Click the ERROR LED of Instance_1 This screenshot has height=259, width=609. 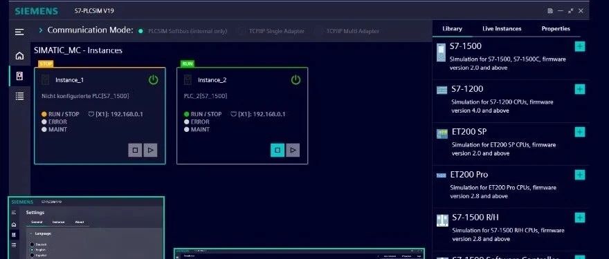point(44,122)
